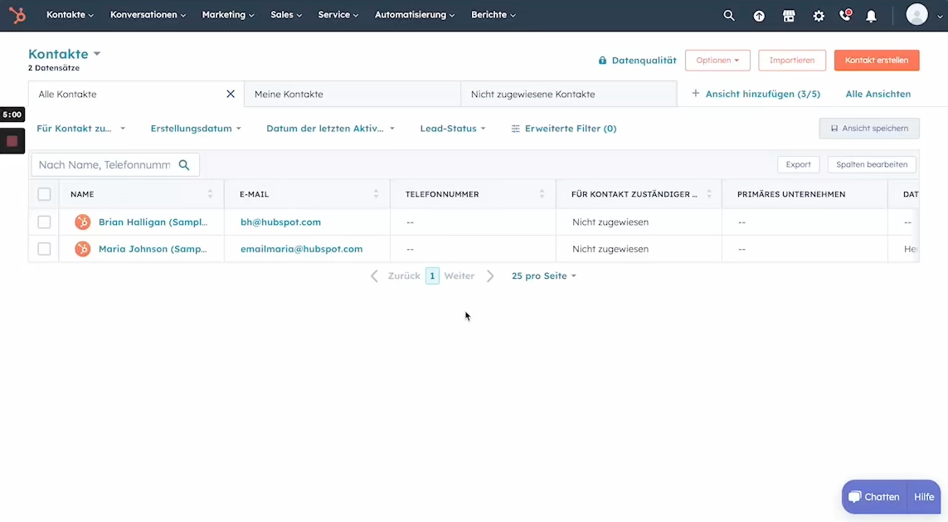Open Datum der letzten Aktiv... filter
Image resolution: width=948 pixels, height=522 pixels.
click(x=331, y=129)
